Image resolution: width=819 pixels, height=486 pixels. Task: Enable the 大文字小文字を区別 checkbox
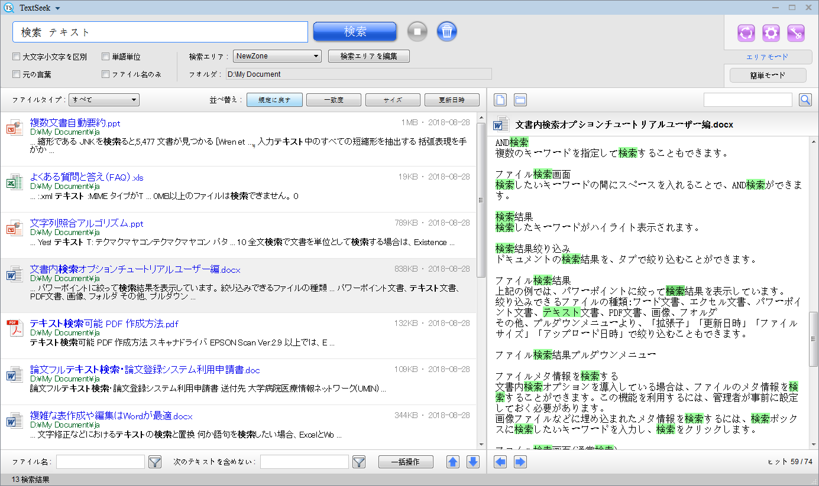[x=17, y=57]
